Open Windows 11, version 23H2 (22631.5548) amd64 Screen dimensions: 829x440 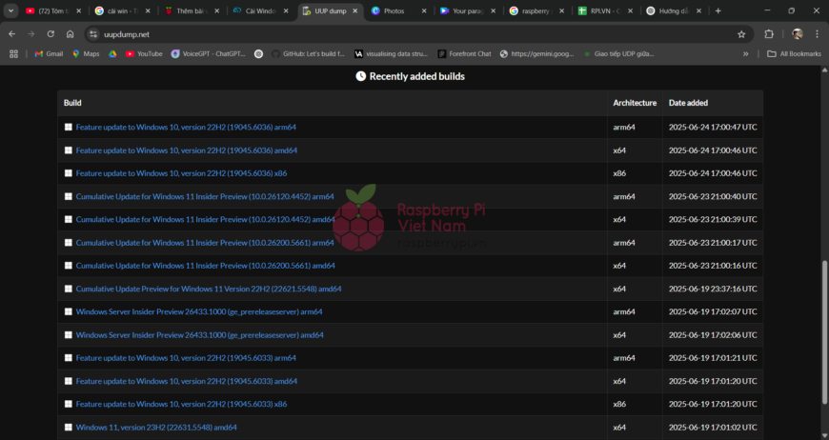coord(156,428)
